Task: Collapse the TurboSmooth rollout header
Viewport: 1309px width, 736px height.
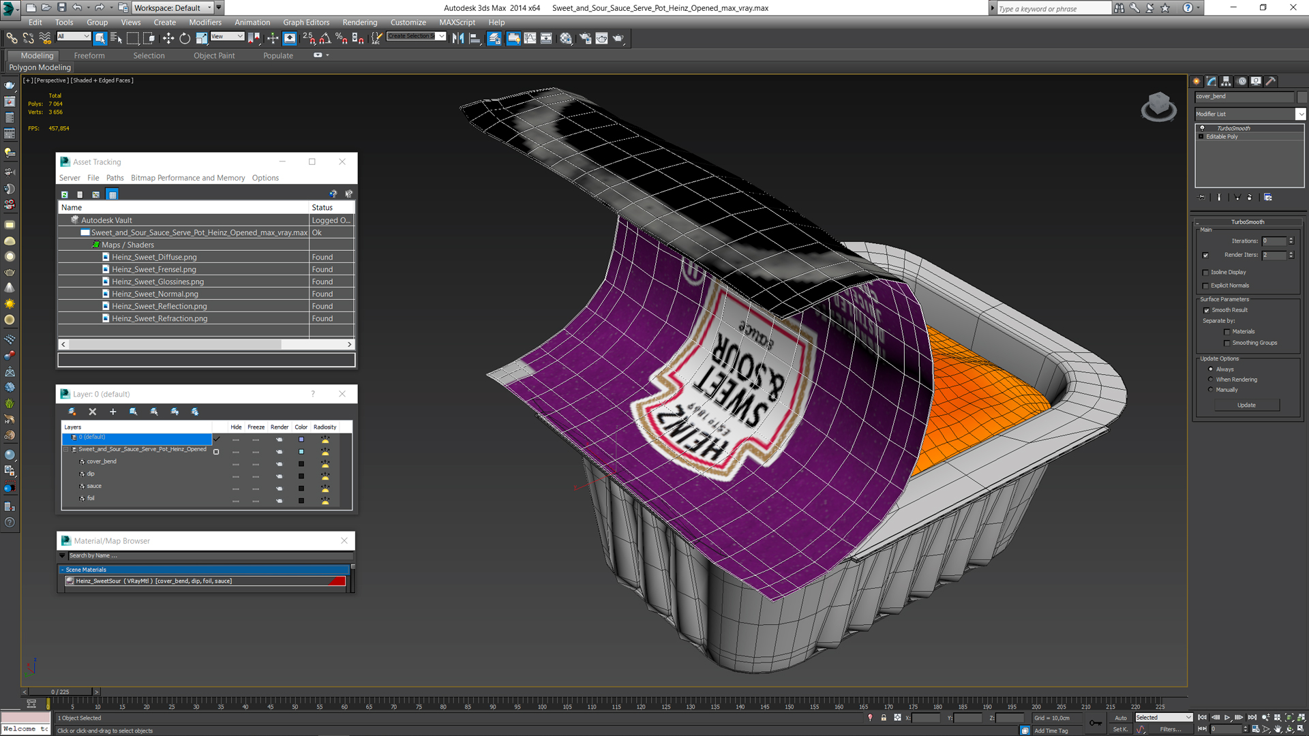Action: point(1247,221)
